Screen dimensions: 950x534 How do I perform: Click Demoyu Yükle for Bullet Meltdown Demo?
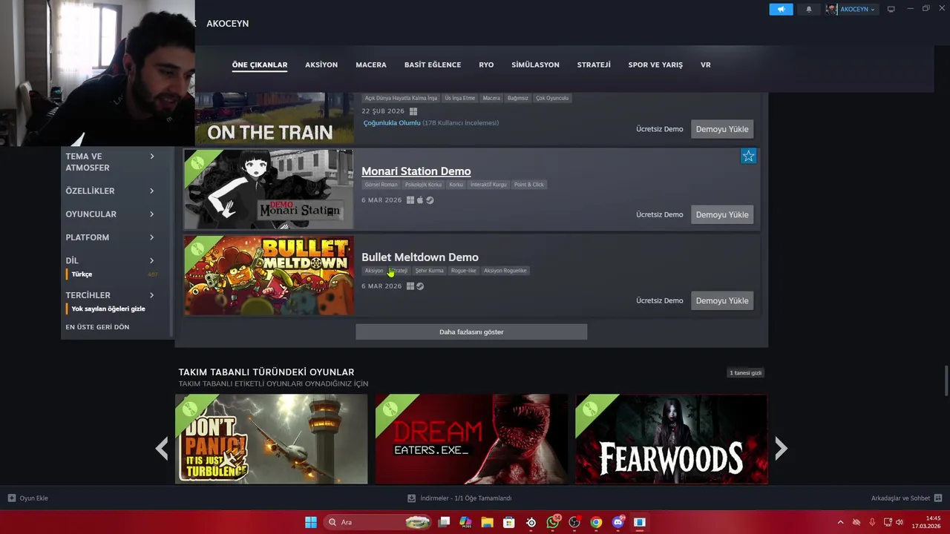click(722, 300)
